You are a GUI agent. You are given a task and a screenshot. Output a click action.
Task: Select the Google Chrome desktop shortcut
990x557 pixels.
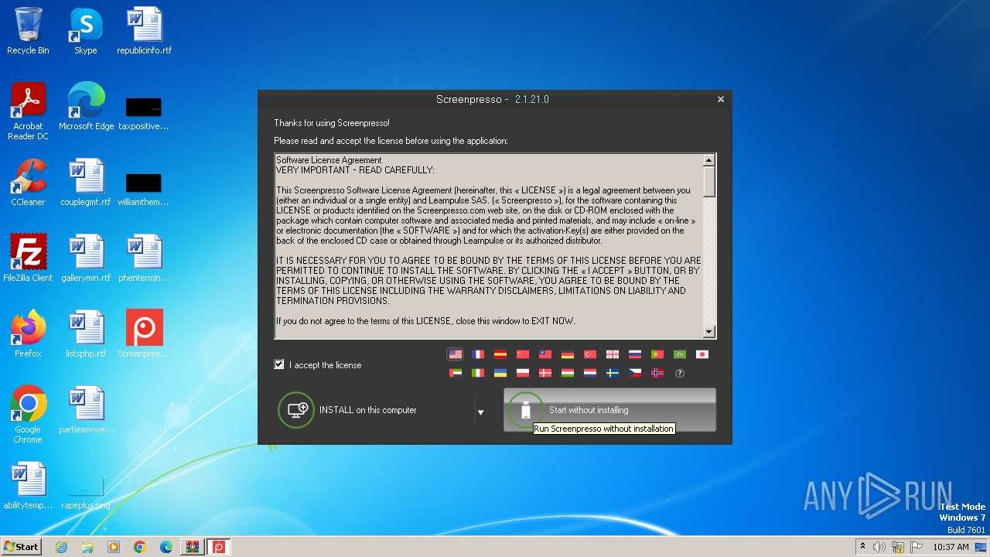click(28, 415)
